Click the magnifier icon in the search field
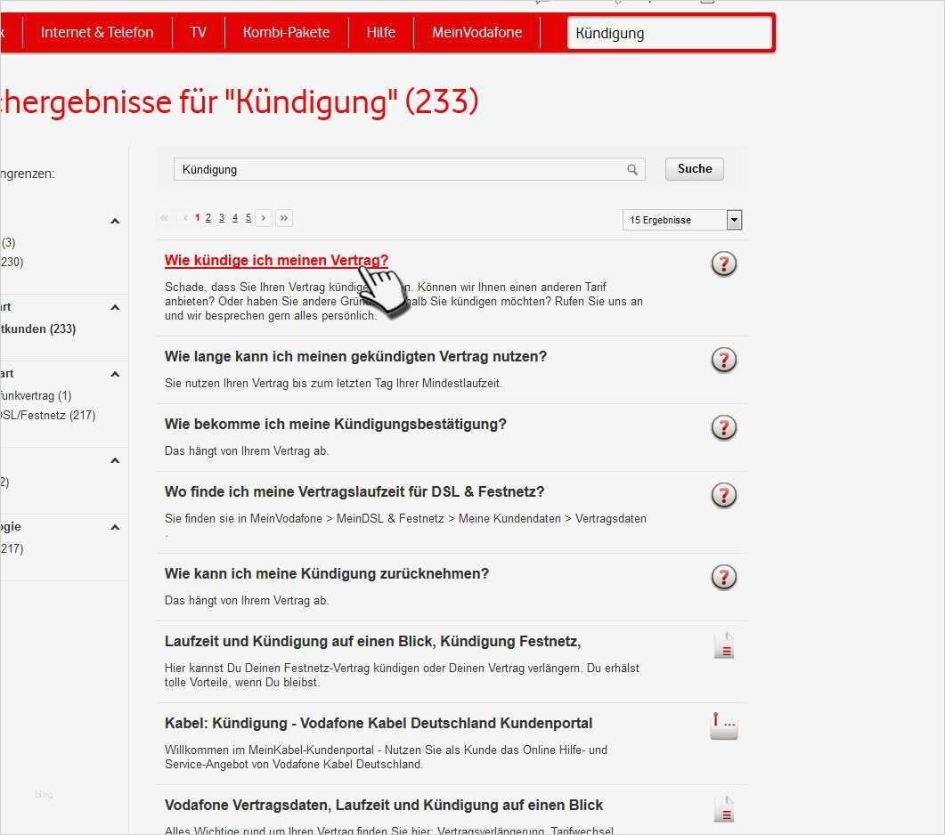Image resolution: width=945 pixels, height=835 pixels. click(x=632, y=170)
